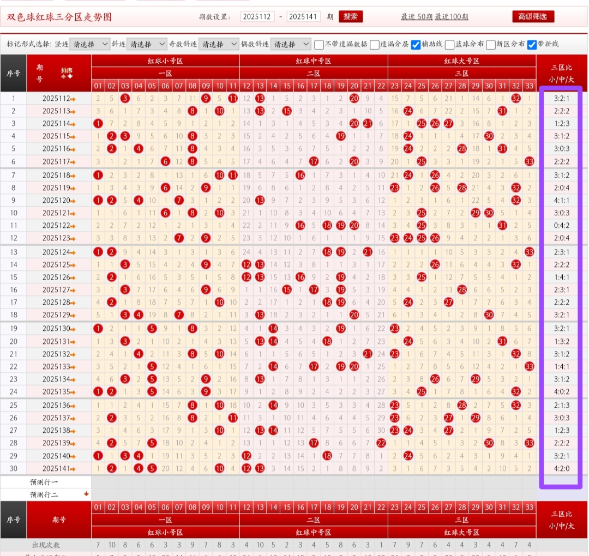Screen dimensions: 589x556
Task: Click red ball 16 in row 2025118
Action: [x=300, y=175]
